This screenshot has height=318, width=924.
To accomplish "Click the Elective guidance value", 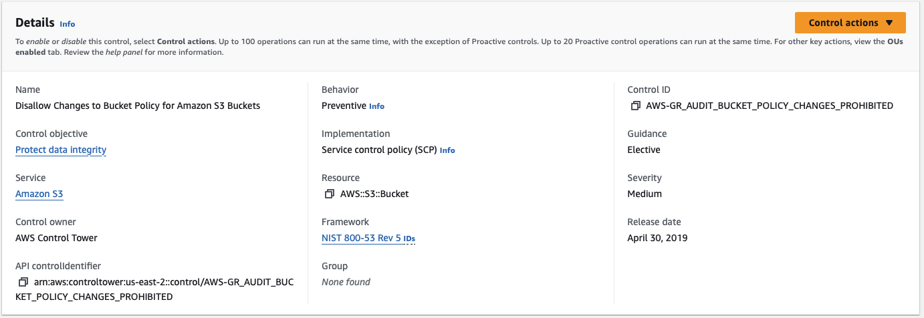I will pyautogui.click(x=644, y=150).
